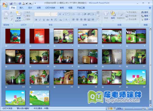Switch to Normal view in status bar
The image size is (153, 111).
pyautogui.click(x=108, y=109)
